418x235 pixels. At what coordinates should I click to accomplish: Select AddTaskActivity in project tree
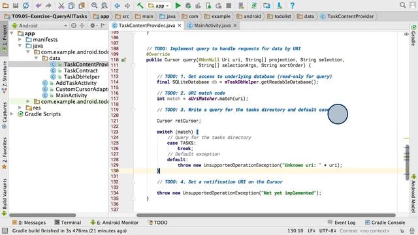click(x=76, y=83)
